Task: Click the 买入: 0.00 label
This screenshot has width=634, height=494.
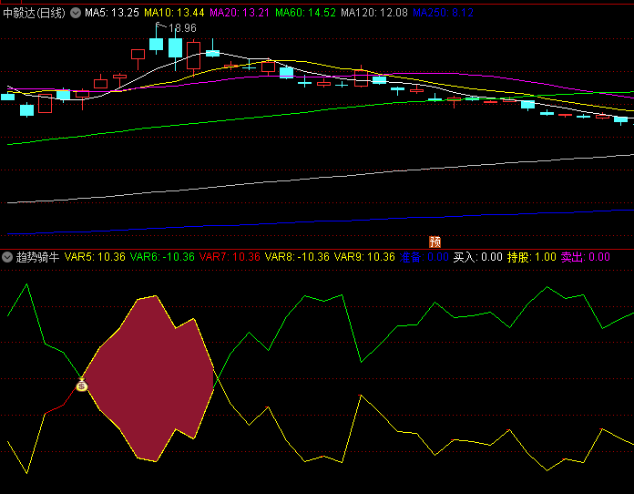Action: (x=478, y=257)
